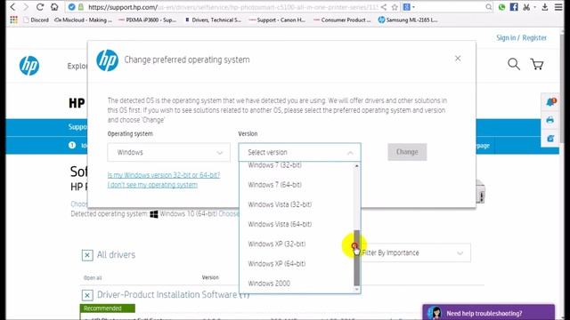Image resolution: width=570 pixels, height=320 pixels.
Task: Click the bottom blue side panel icon
Action: tap(550, 139)
